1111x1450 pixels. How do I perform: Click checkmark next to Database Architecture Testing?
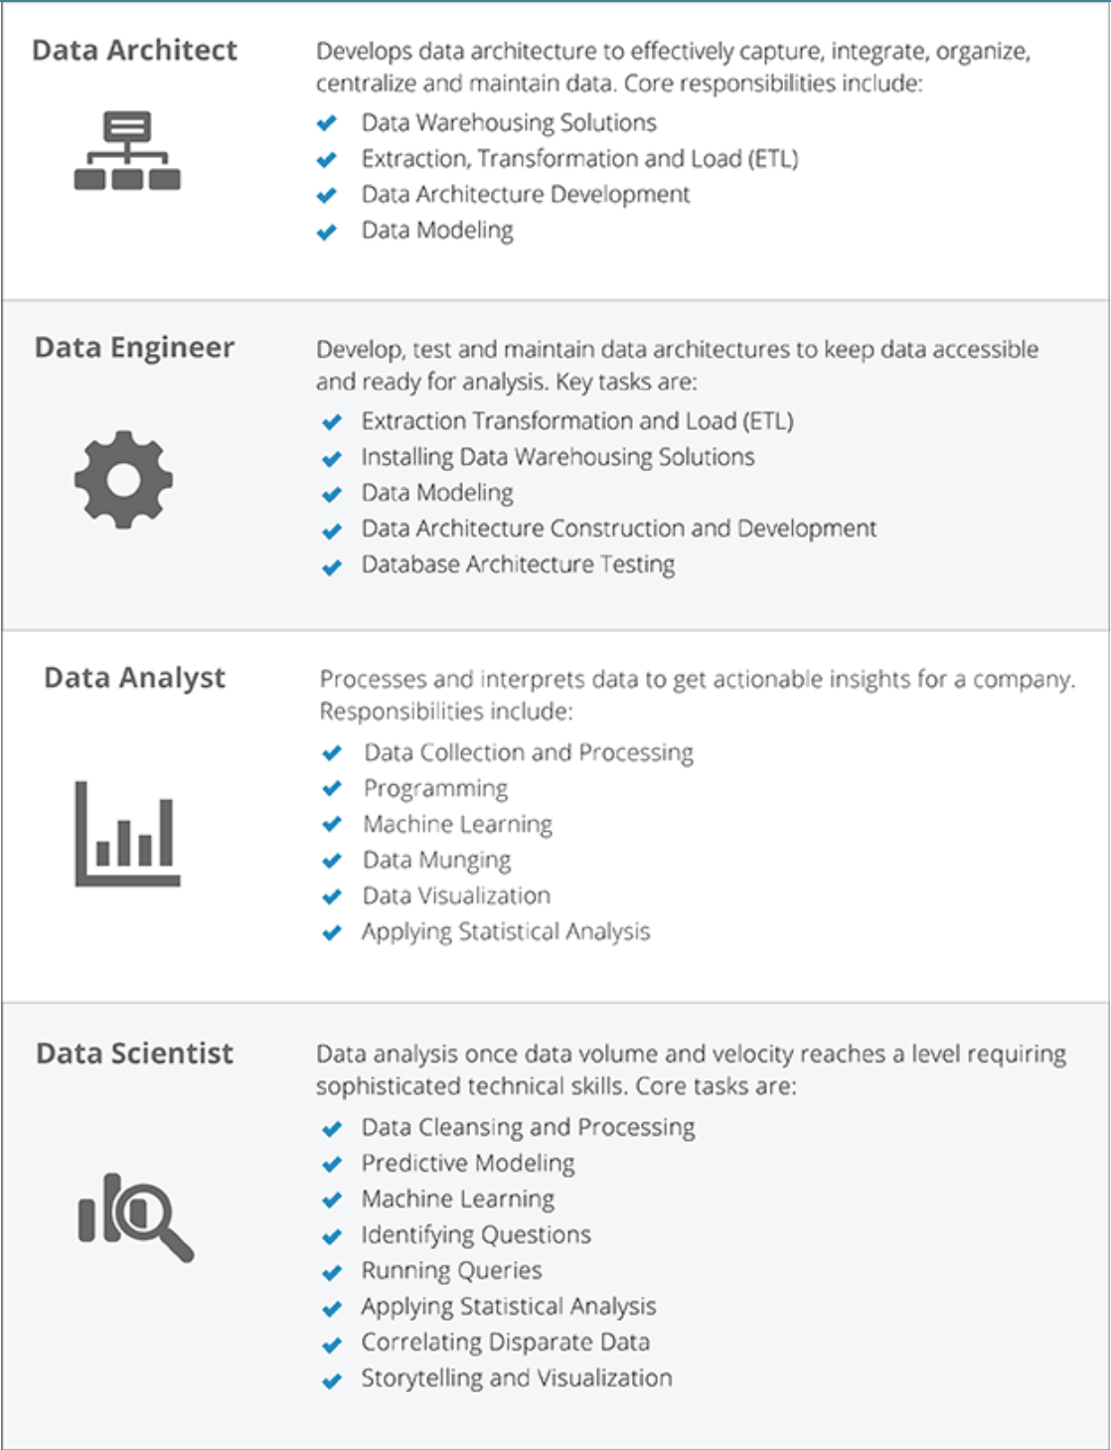pos(332,566)
